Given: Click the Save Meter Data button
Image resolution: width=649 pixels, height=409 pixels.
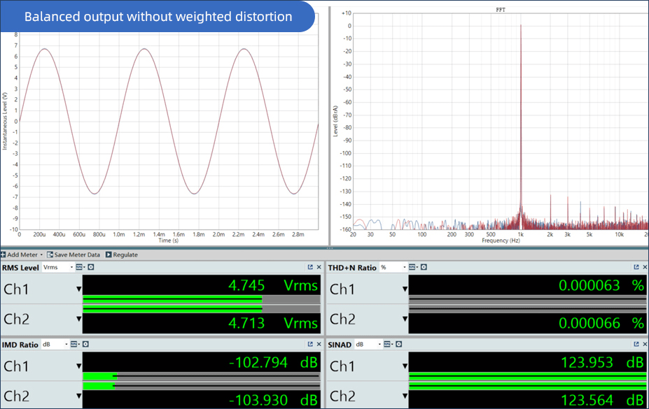Looking at the screenshot, I should tap(76, 255).
